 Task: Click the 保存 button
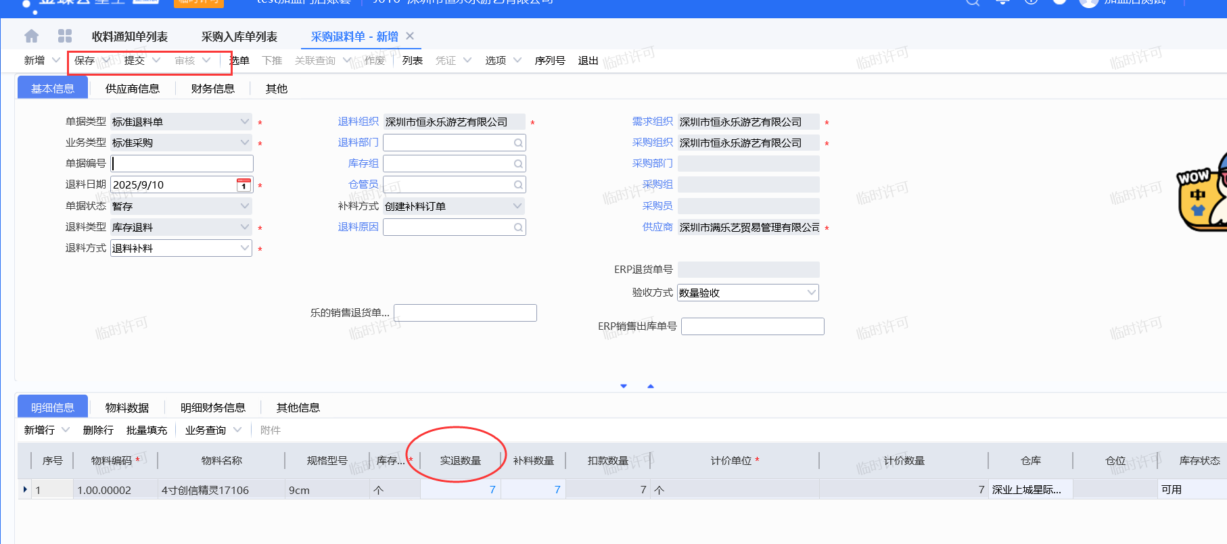coord(85,61)
